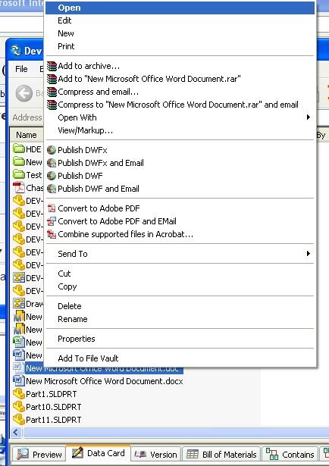Viewport: 329px width, 466px height.
Task: Choose Cut from the context menu
Action: point(180,274)
